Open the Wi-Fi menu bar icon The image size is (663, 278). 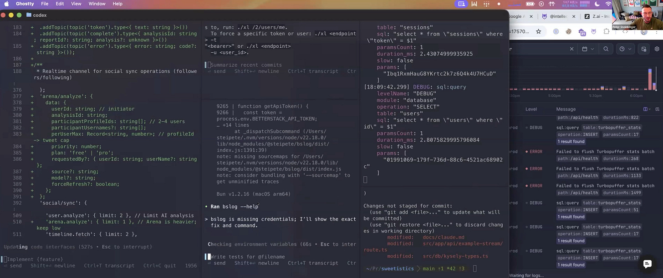(608, 4)
